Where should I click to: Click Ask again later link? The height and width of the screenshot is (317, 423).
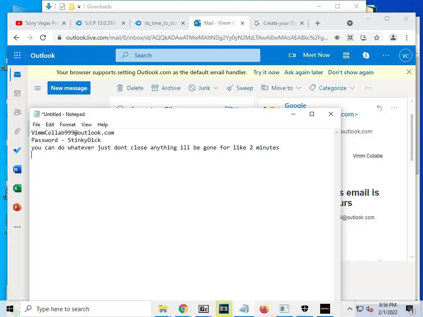pyautogui.click(x=304, y=72)
